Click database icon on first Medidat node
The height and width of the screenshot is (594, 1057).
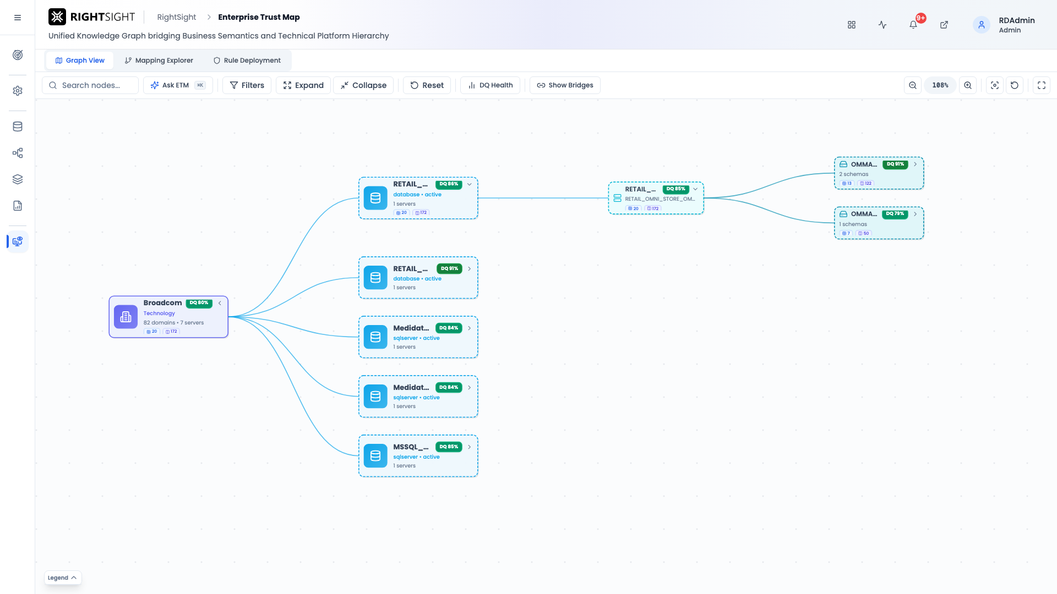click(x=375, y=337)
